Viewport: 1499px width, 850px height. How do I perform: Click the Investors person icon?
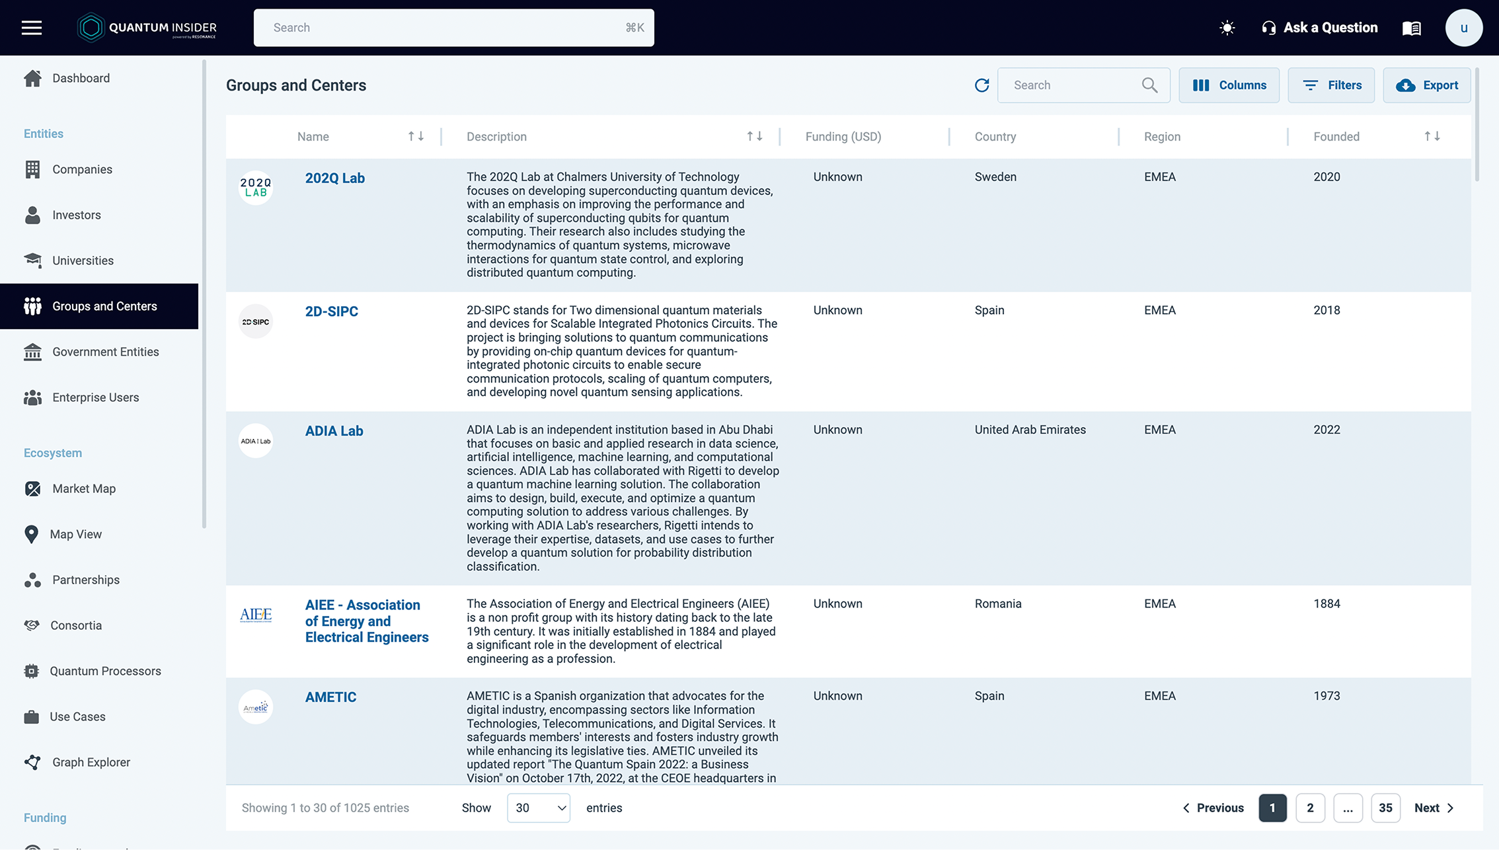click(32, 215)
